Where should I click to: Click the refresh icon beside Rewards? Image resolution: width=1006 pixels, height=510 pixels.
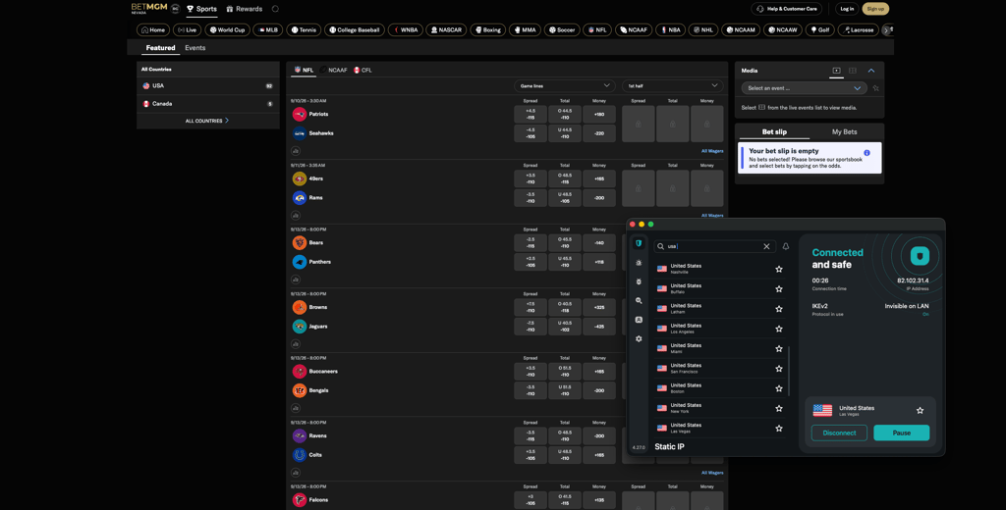(x=275, y=9)
